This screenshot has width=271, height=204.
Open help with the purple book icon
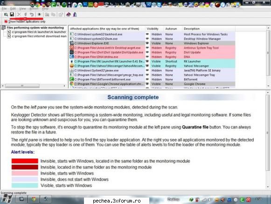coord(69,15)
